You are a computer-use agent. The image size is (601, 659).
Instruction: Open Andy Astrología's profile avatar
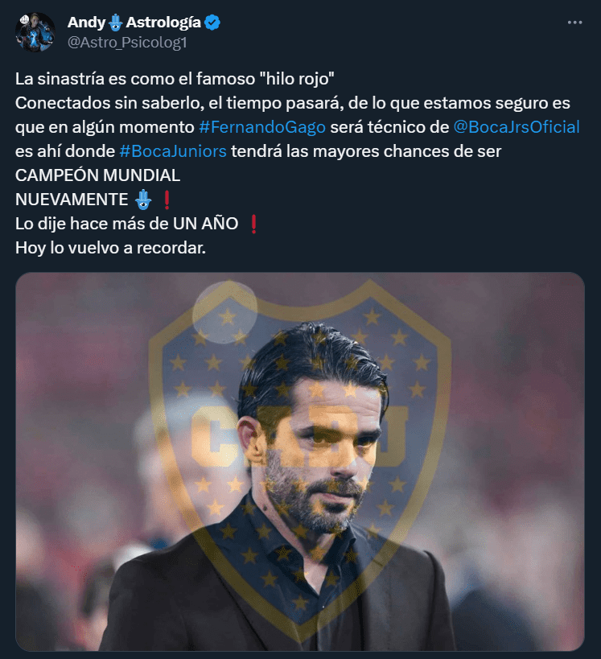tap(35, 32)
